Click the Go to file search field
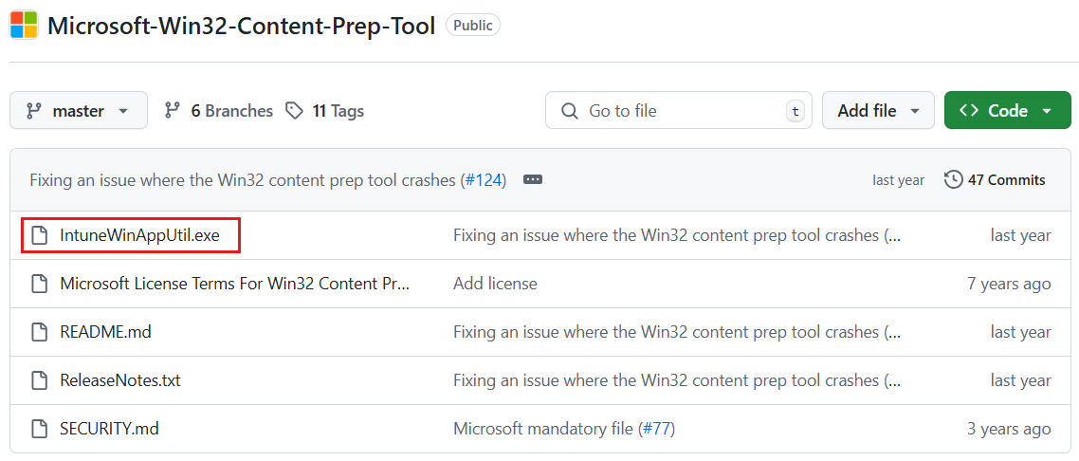The height and width of the screenshot is (461, 1079). pyautogui.click(x=678, y=111)
